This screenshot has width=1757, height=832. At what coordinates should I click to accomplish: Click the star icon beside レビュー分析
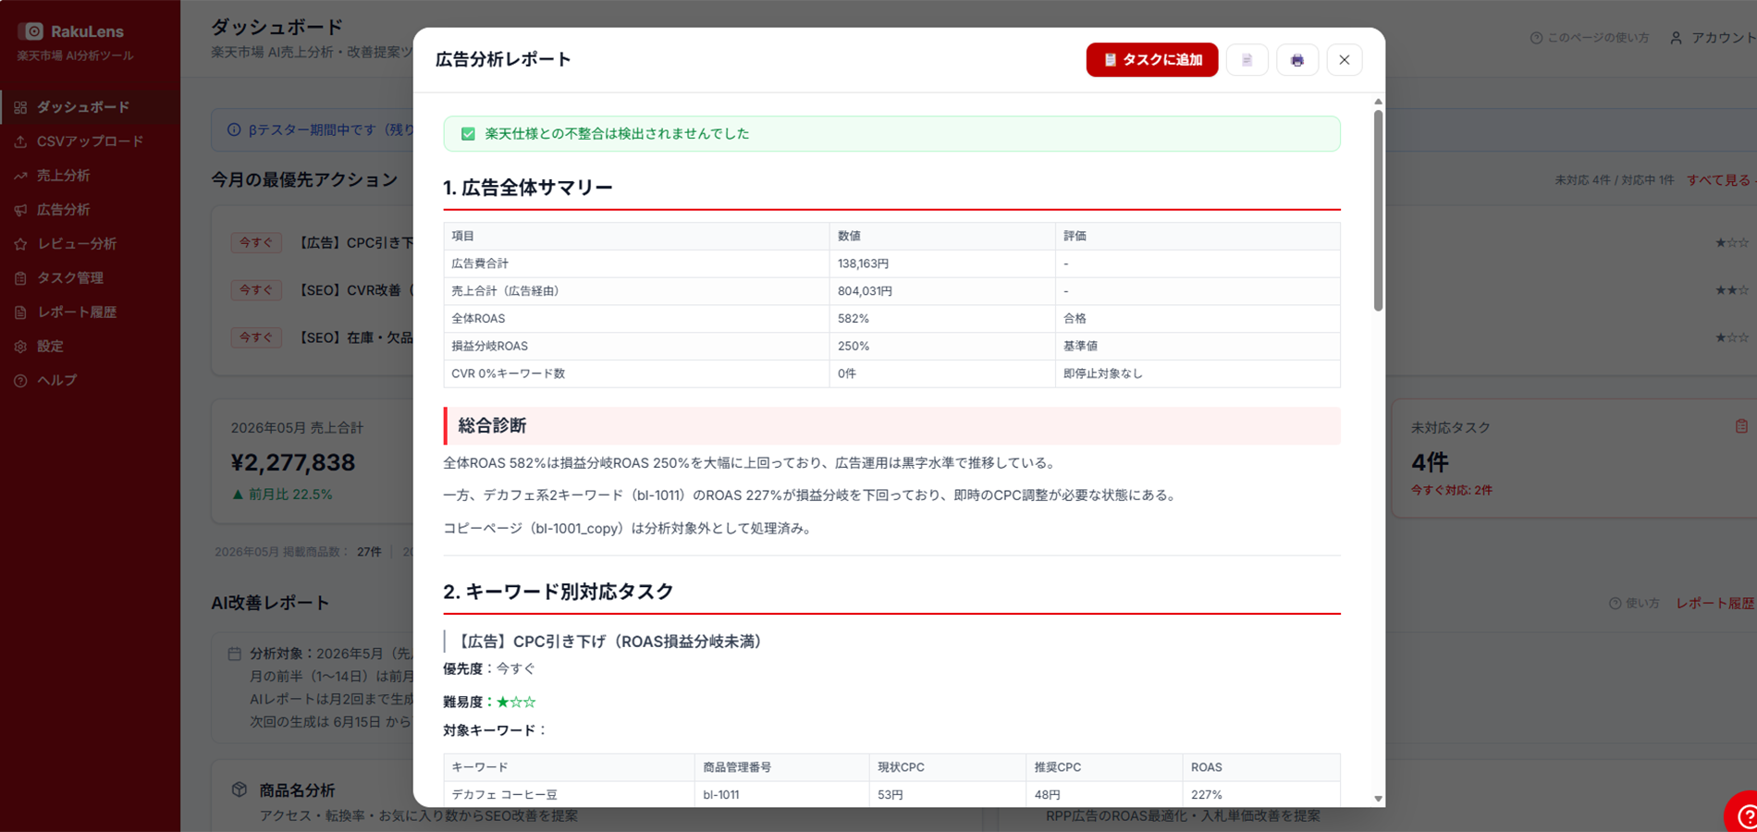pos(20,245)
